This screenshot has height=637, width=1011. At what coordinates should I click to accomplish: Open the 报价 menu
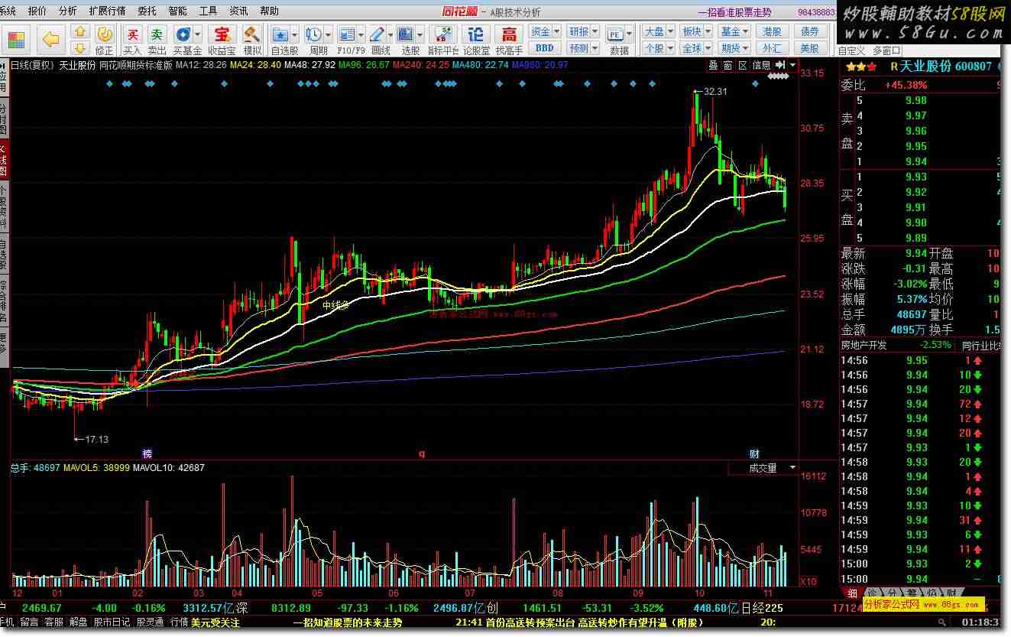coord(37,11)
